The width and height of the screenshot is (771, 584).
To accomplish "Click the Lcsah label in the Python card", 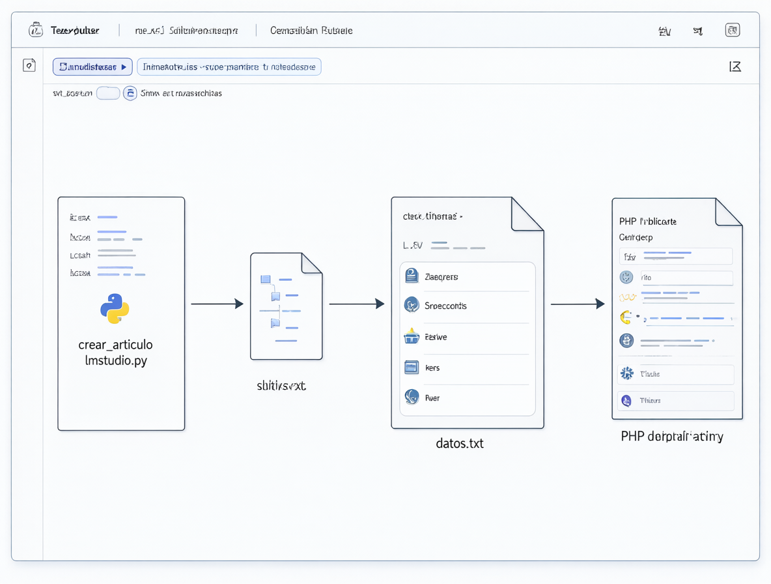I will click(80, 255).
